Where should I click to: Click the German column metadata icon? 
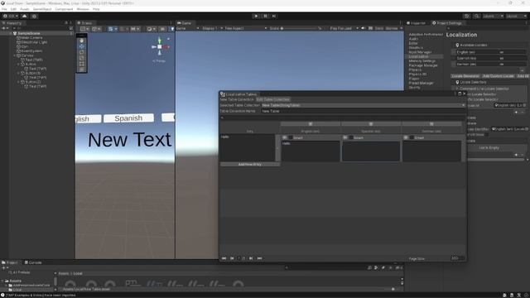(x=431, y=124)
